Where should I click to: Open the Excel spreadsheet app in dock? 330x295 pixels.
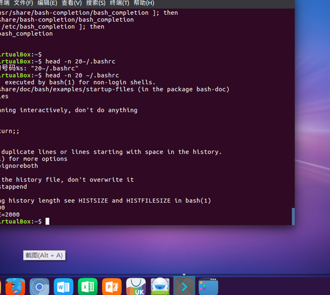88,286
